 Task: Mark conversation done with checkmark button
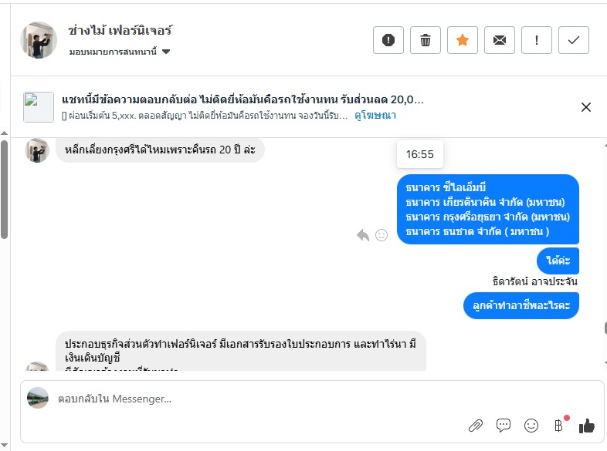pos(574,41)
